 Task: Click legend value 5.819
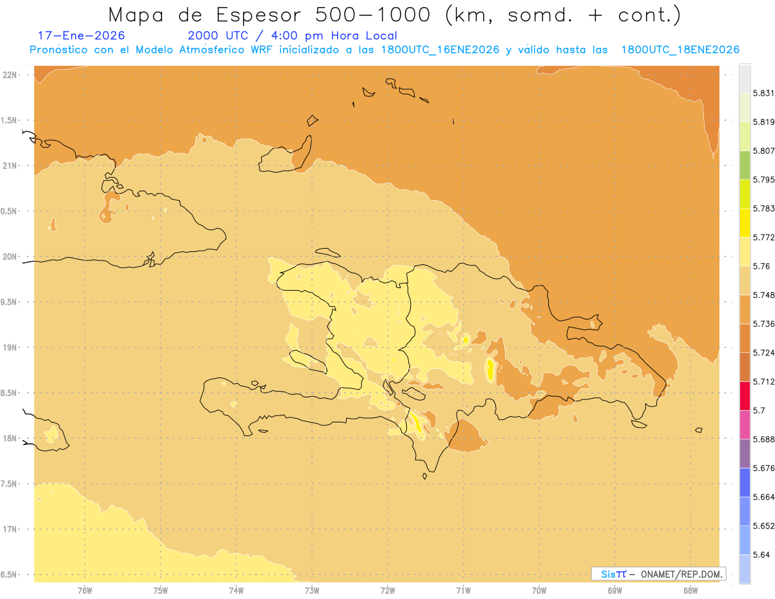pyautogui.click(x=763, y=122)
